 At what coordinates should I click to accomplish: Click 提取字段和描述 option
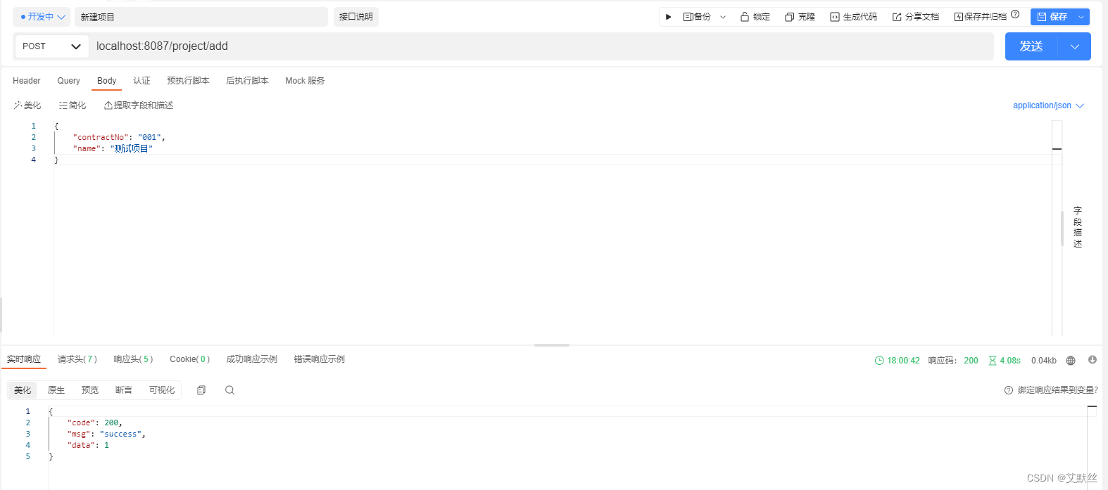[139, 105]
